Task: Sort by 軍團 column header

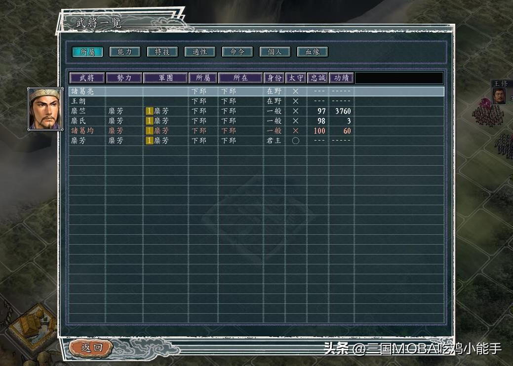Action: pos(165,78)
